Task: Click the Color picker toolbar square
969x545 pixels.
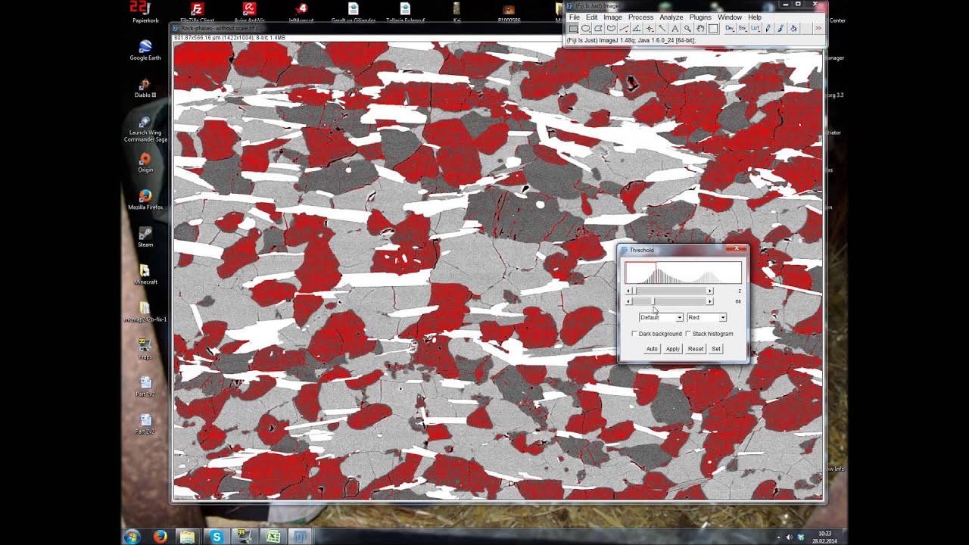Action: 713,28
